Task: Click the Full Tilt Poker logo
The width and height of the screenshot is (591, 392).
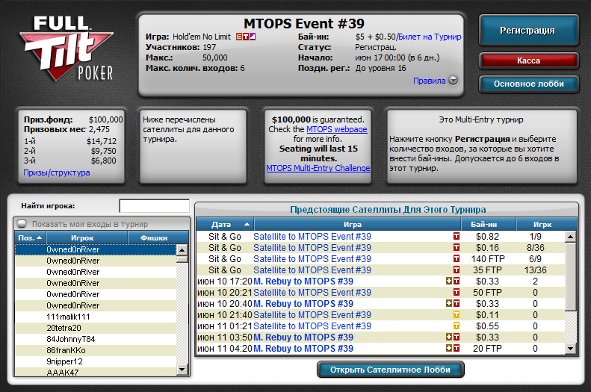Action: pos(66,49)
